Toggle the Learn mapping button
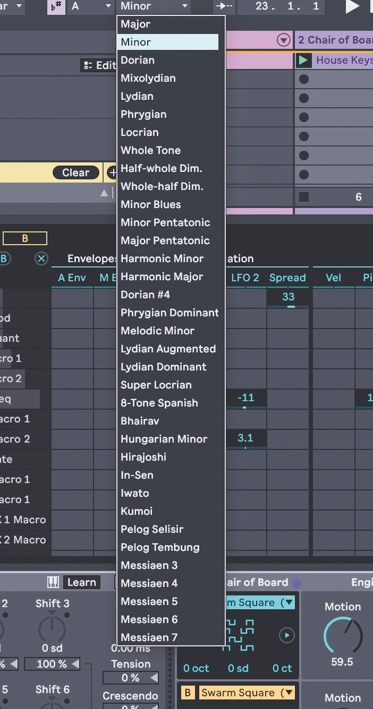Image resolution: width=373 pixels, height=709 pixels. [x=81, y=582]
